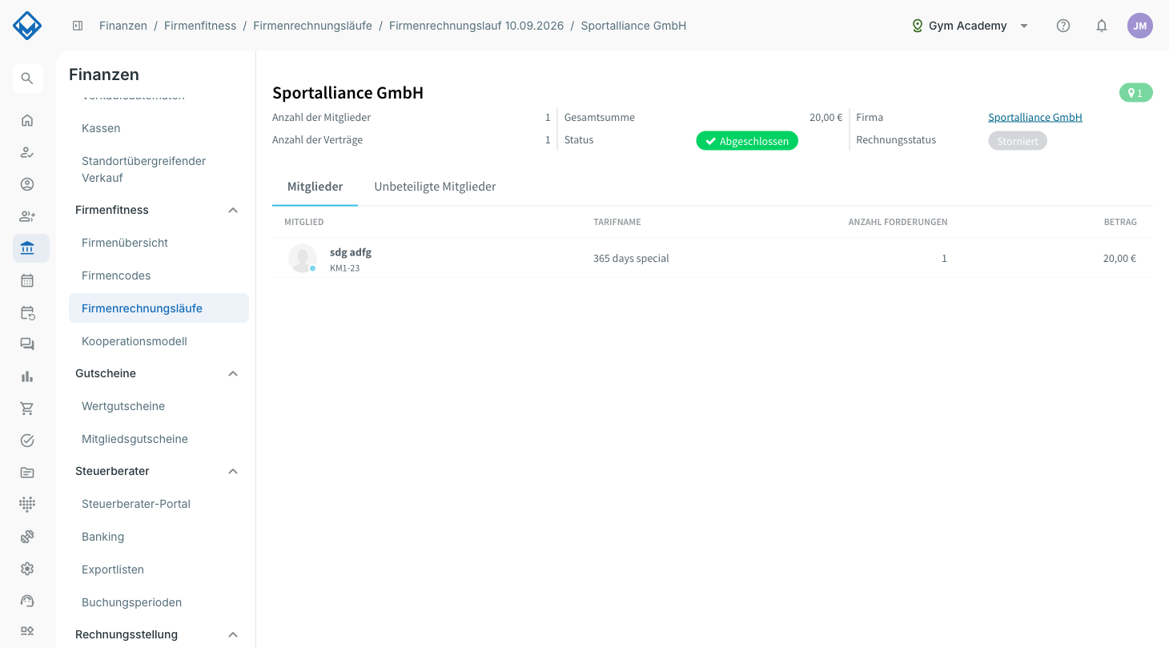Click the Firmenrechnungsläufe breadcrumb
This screenshot has width=1169, height=648.
[312, 26]
